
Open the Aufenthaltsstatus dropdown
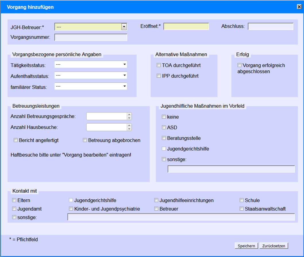point(124,76)
